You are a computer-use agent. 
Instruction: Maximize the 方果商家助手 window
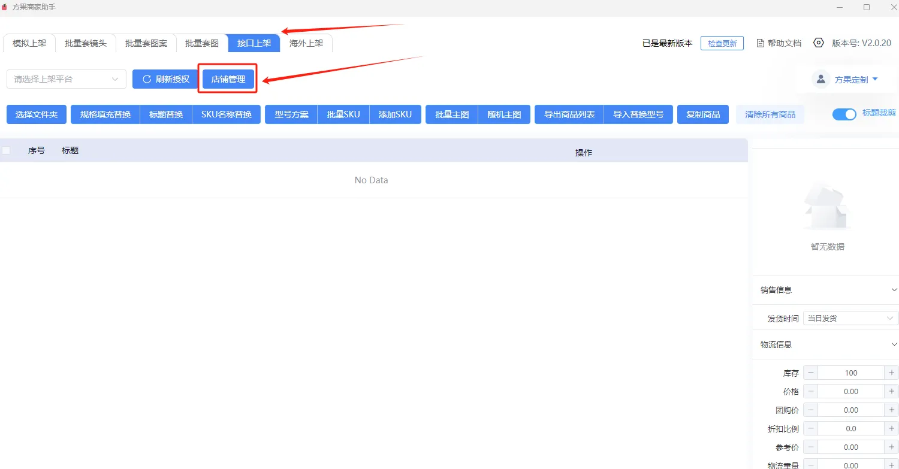click(x=867, y=7)
